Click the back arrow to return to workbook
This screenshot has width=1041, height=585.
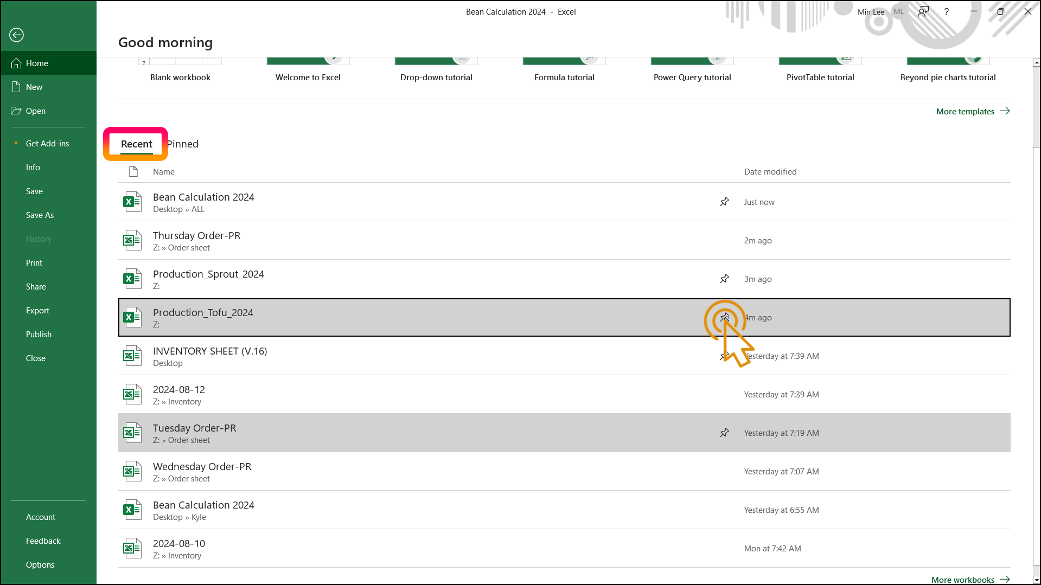pos(16,35)
